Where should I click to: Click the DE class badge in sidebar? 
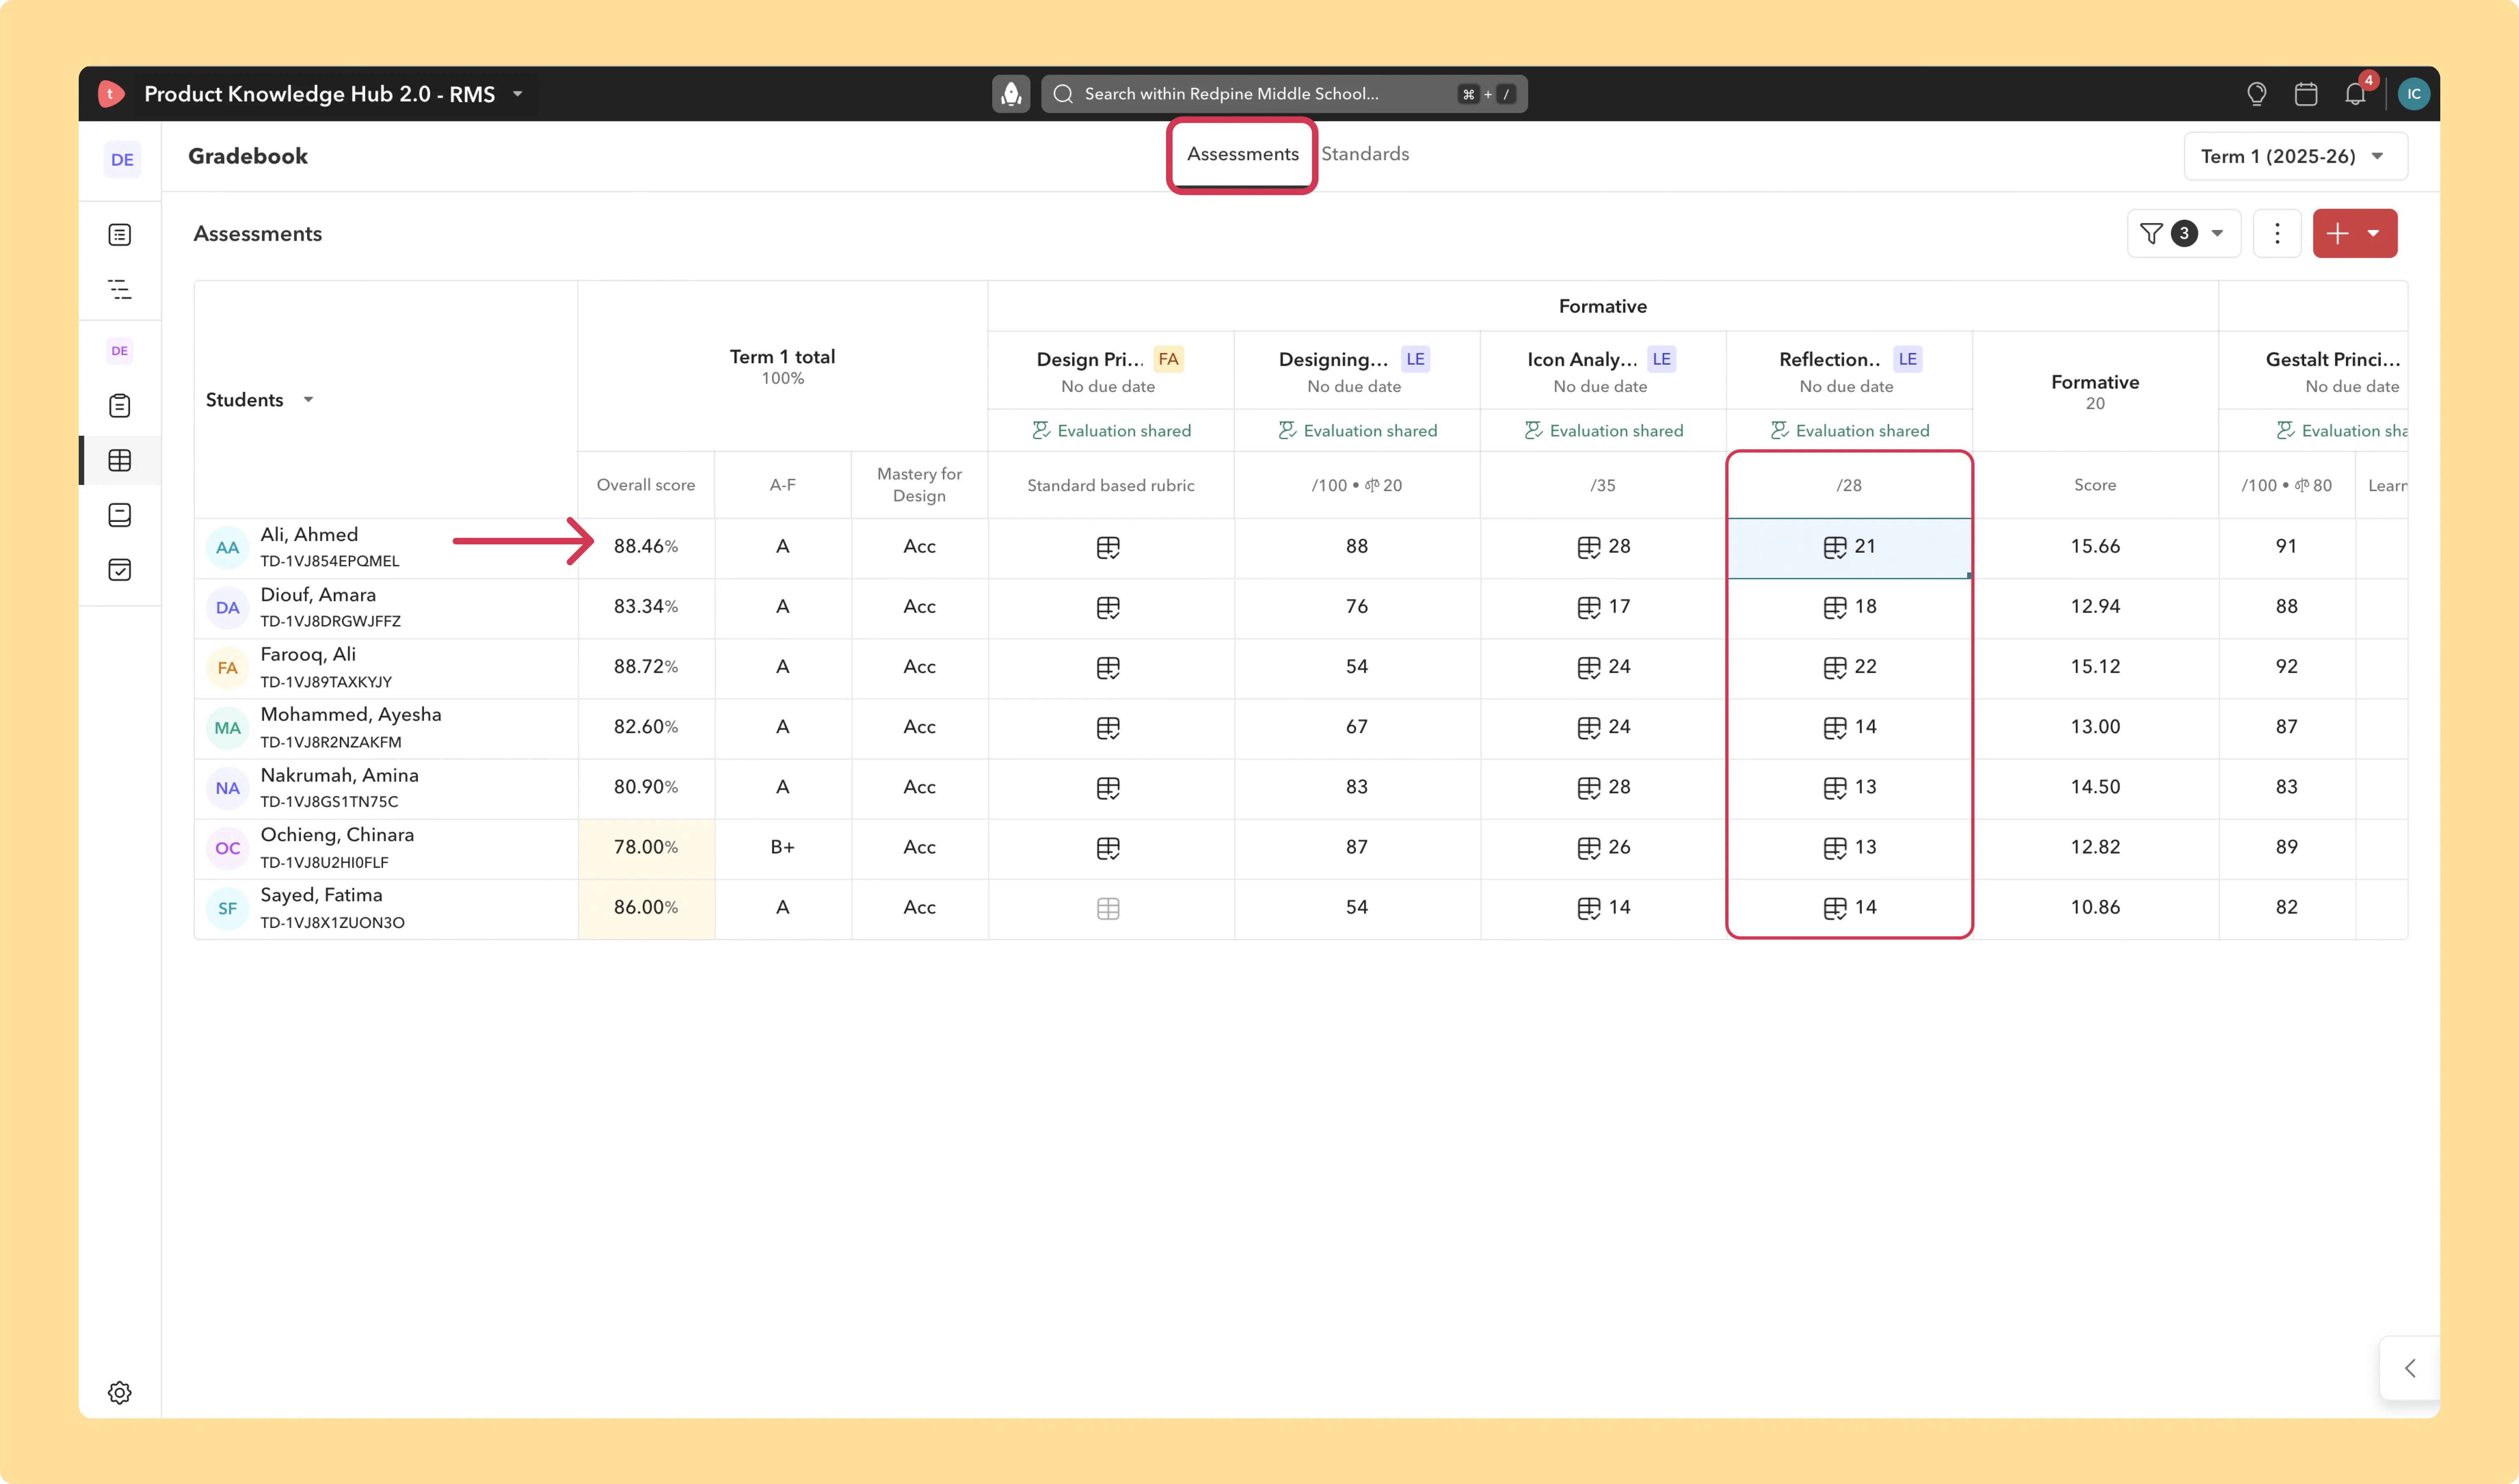pyautogui.click(x=122, y=159)
